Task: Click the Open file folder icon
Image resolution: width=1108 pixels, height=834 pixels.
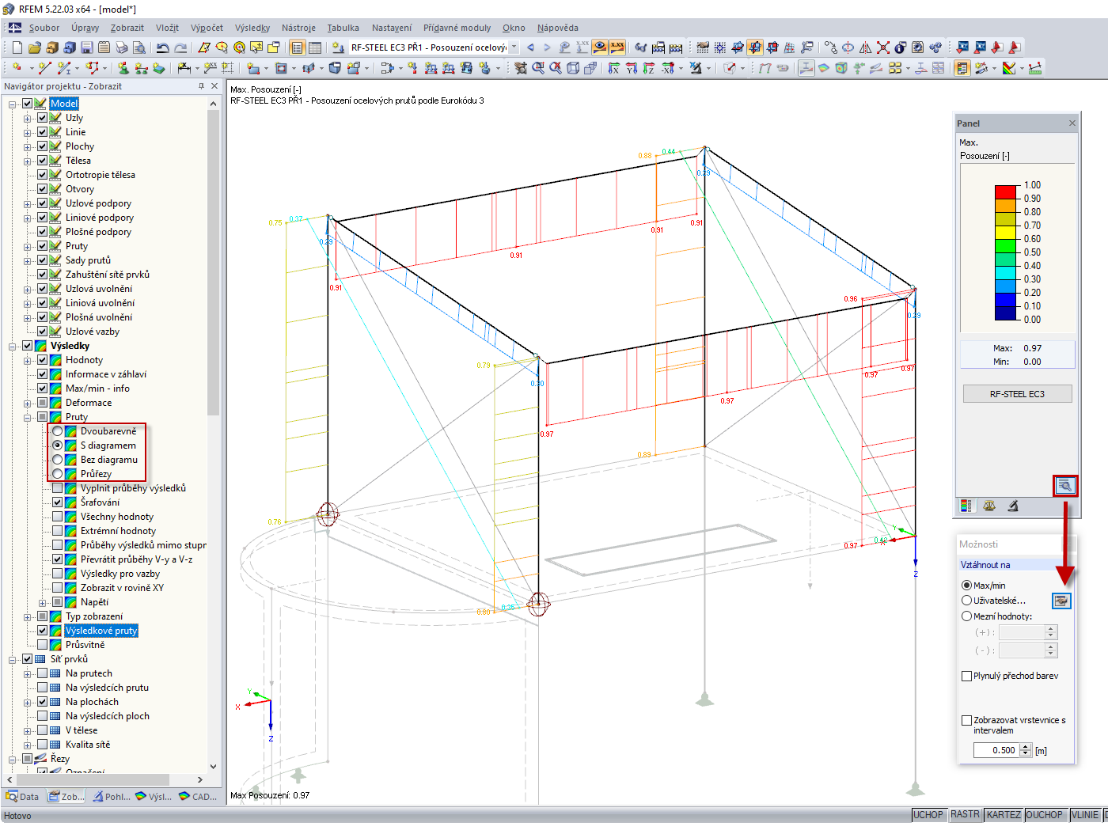Action: 34,47
